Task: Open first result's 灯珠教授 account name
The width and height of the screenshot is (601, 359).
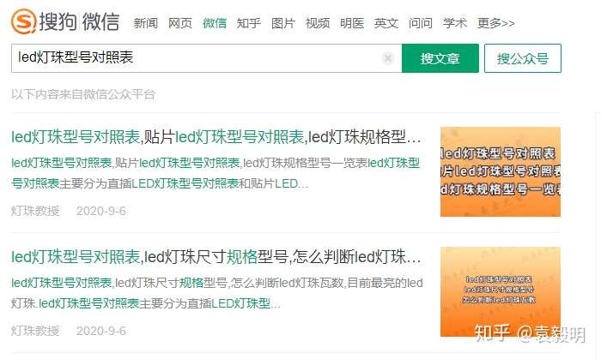Action: point(35,211)
